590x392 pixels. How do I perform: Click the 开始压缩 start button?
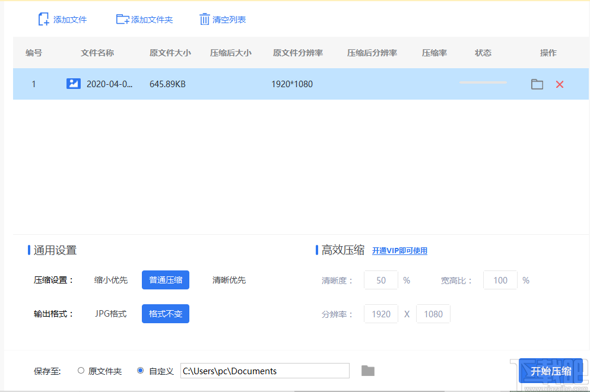pyautogui.click(x=550, y=370)
